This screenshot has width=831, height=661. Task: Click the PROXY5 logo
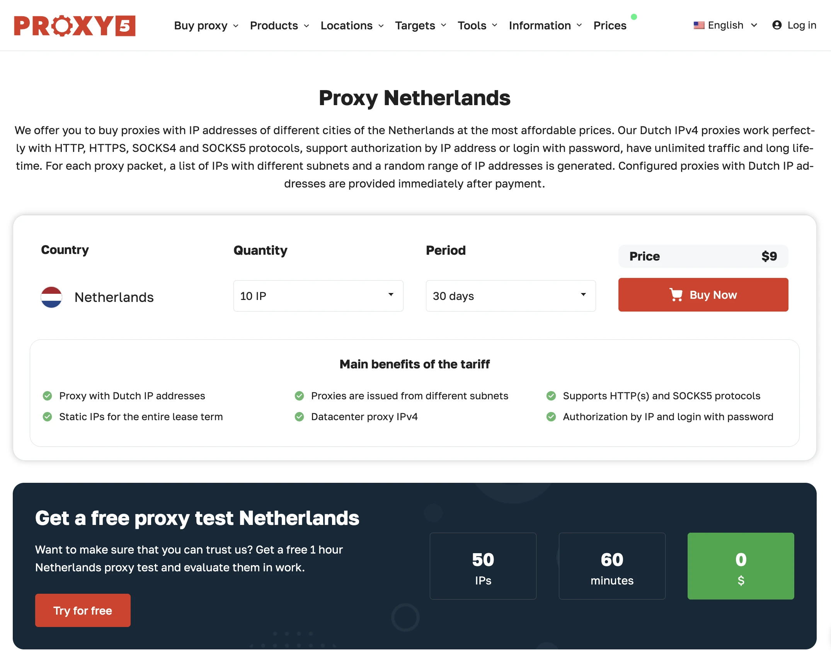(x=75, y=26)
